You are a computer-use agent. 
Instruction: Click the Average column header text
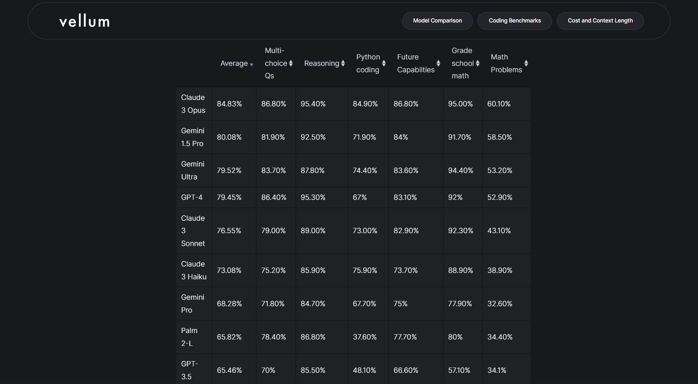234,63
